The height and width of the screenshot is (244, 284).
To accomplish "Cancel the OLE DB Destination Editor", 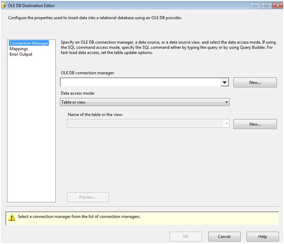I will [x=224, y=236].
